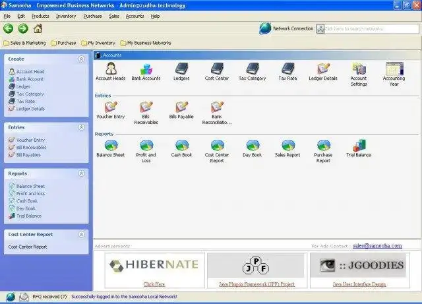Open the Products menu
This screenshot has width=422, height=304.
(x=40, y=16)
